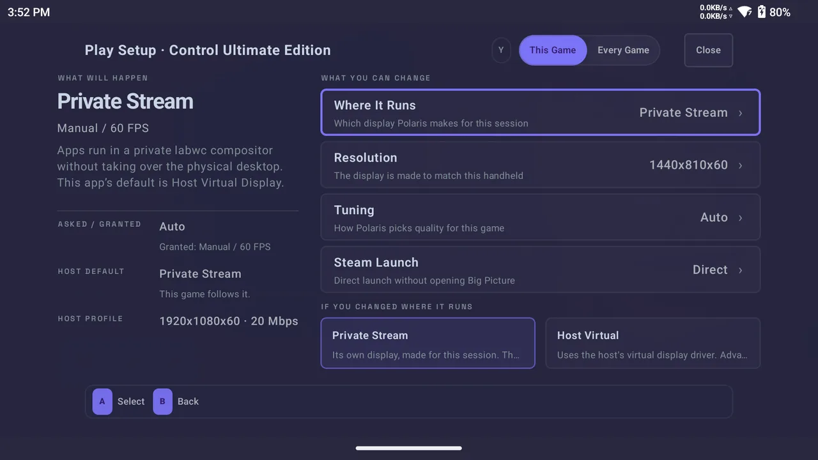Tap the labwc compositor description paragraph
This screenshot has height=460, width=818.
tap(170, 166)
